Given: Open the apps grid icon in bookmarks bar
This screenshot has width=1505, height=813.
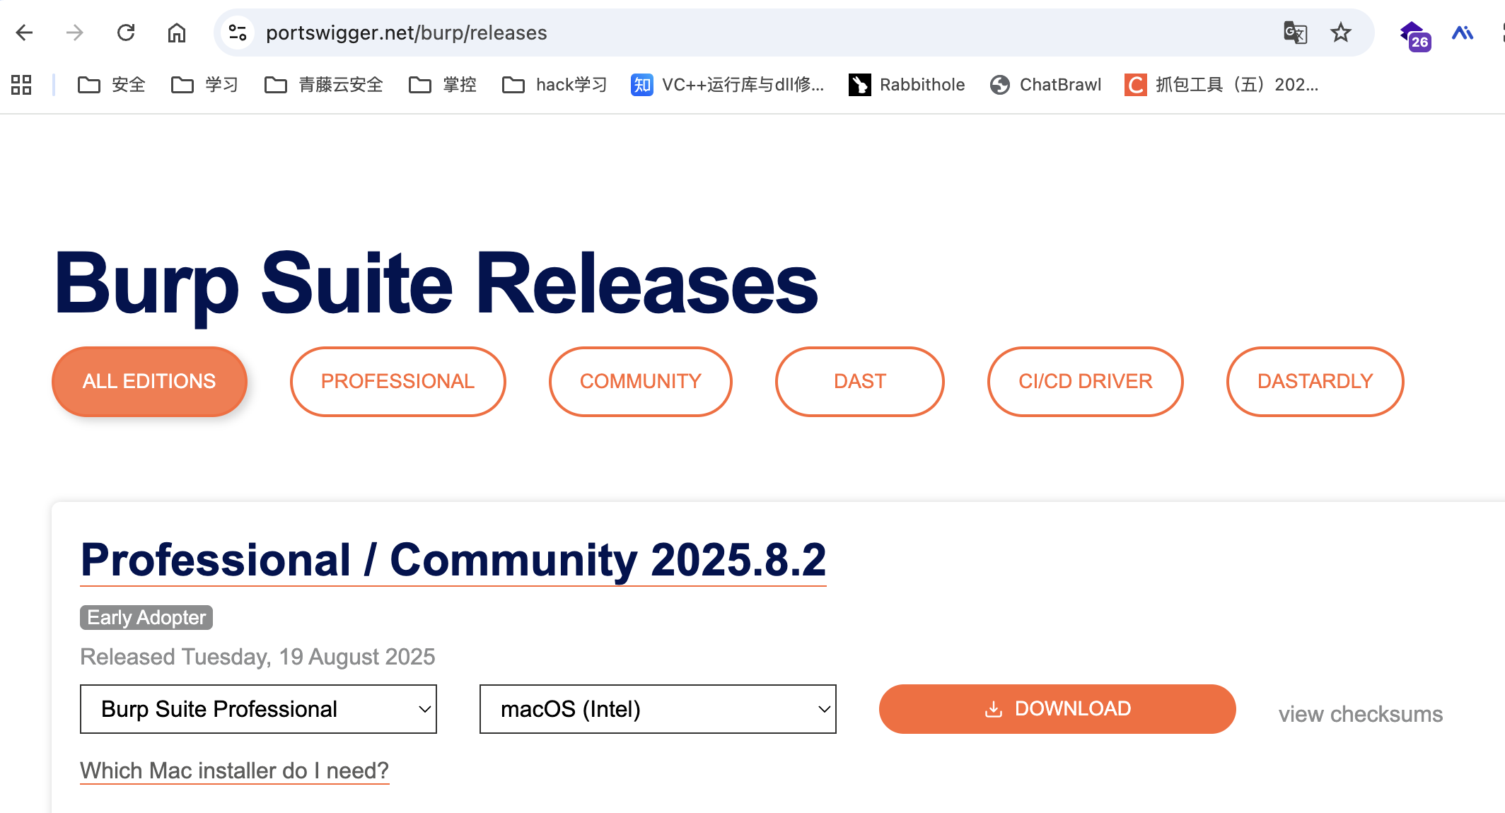Looking at the screenshot, I should tap(21, 85).
